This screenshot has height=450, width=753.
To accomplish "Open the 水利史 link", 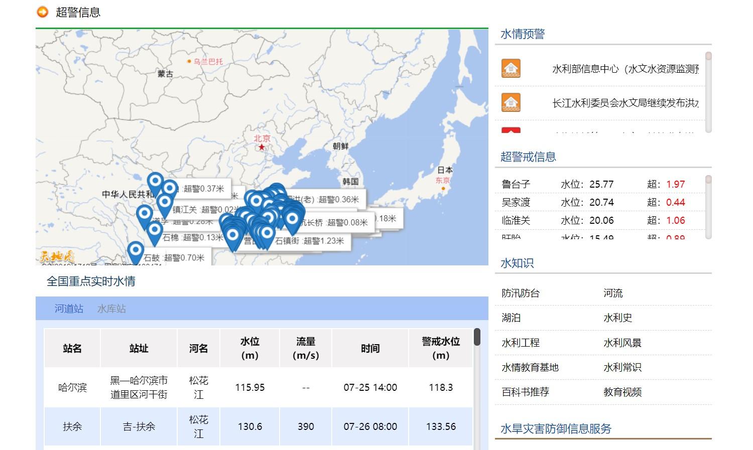I will tap(617, 318).
